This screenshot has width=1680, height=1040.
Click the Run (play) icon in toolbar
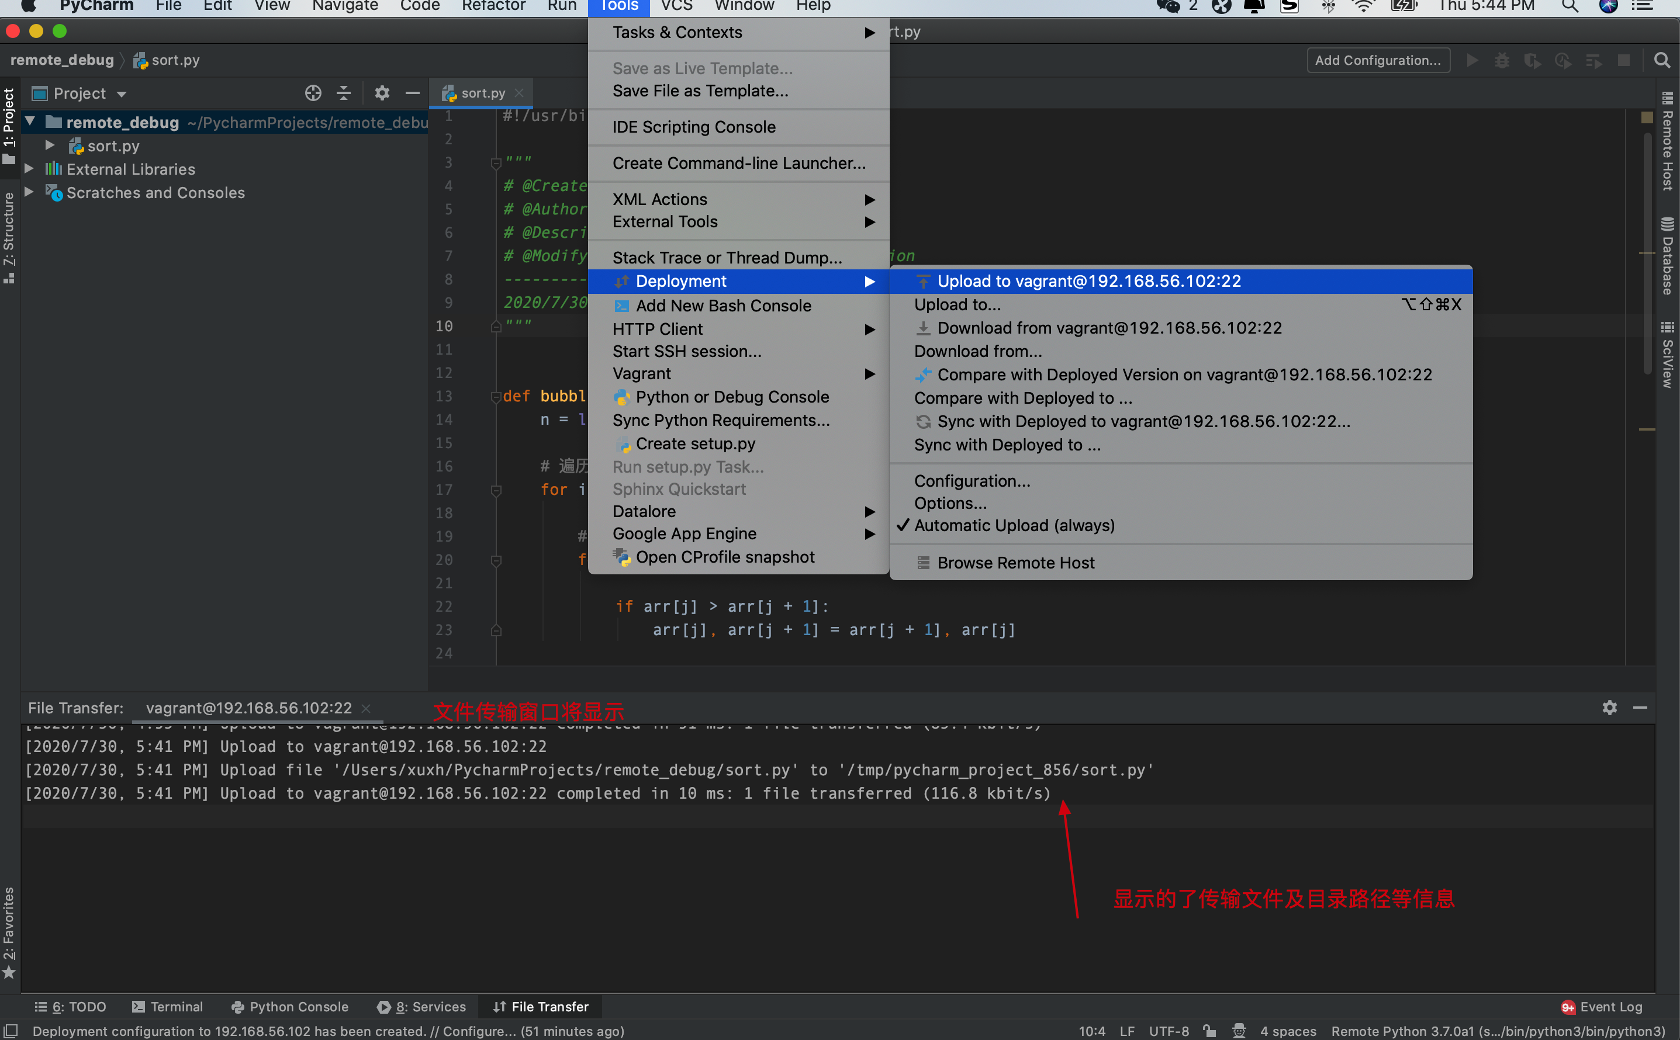click(x=1472, y=61)
